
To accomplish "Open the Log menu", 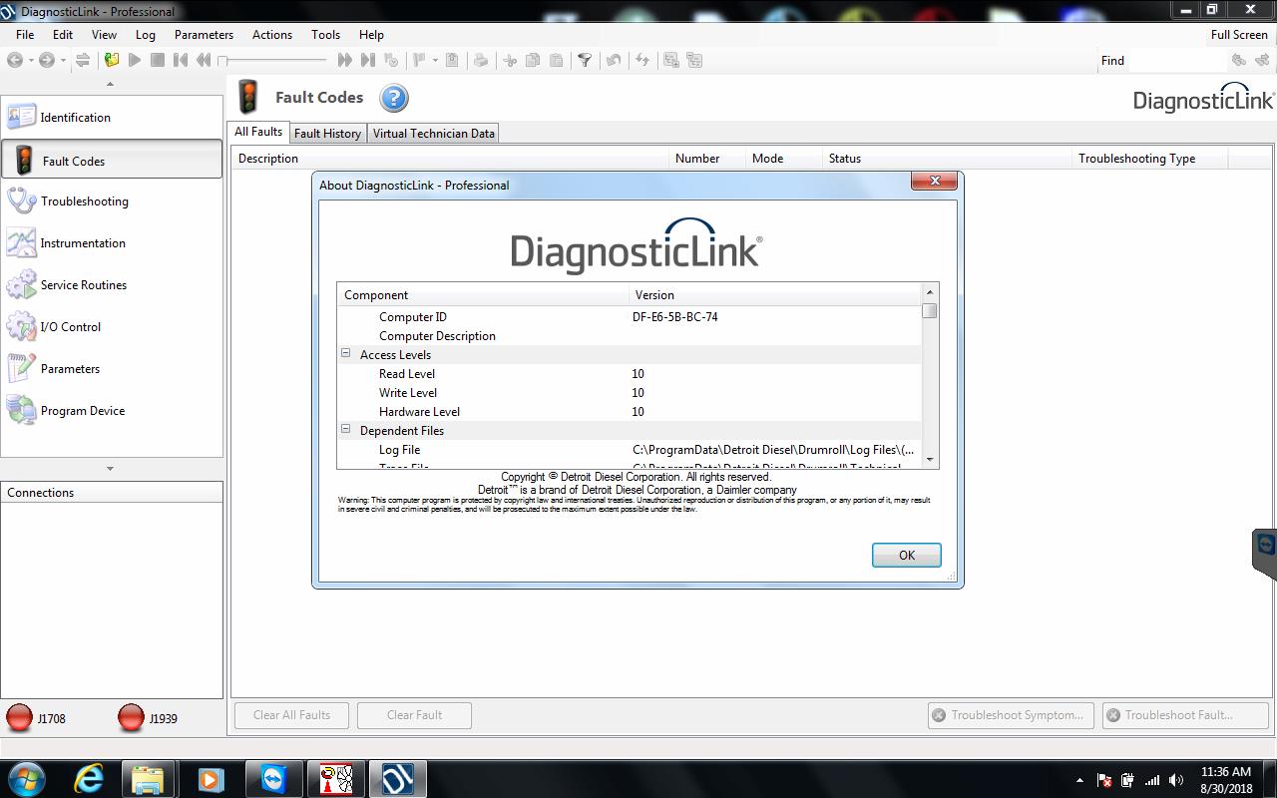I will point(146,34).
